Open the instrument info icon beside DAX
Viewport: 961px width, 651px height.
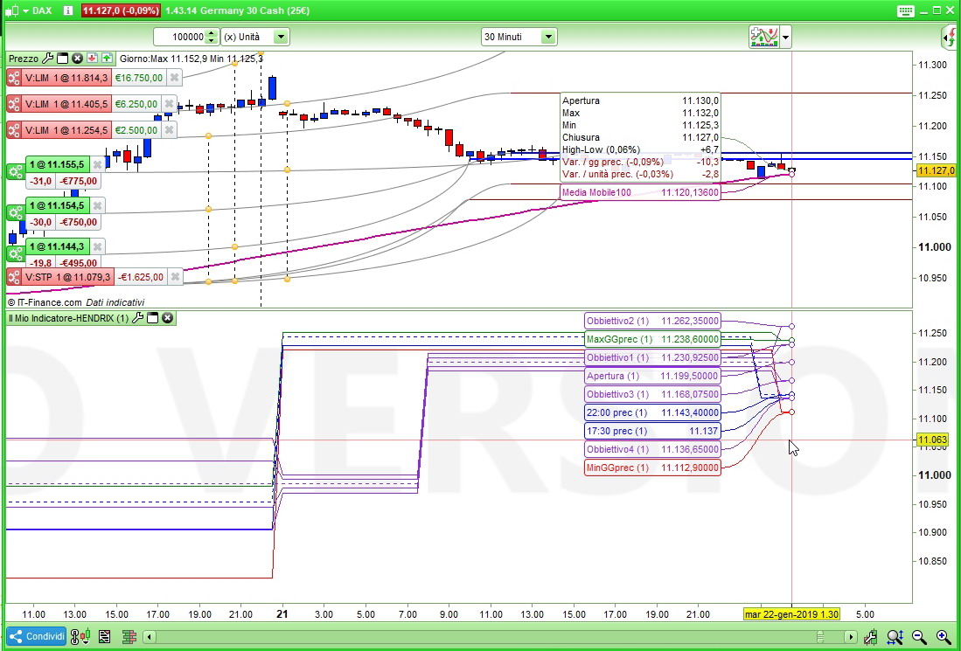(x=68, y=10)
